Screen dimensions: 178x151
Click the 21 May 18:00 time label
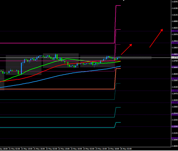coord(39,149)
